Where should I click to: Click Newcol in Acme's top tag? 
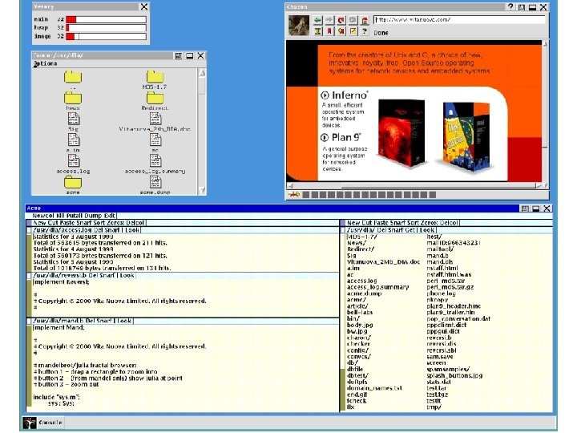click(x=43, y=216)
